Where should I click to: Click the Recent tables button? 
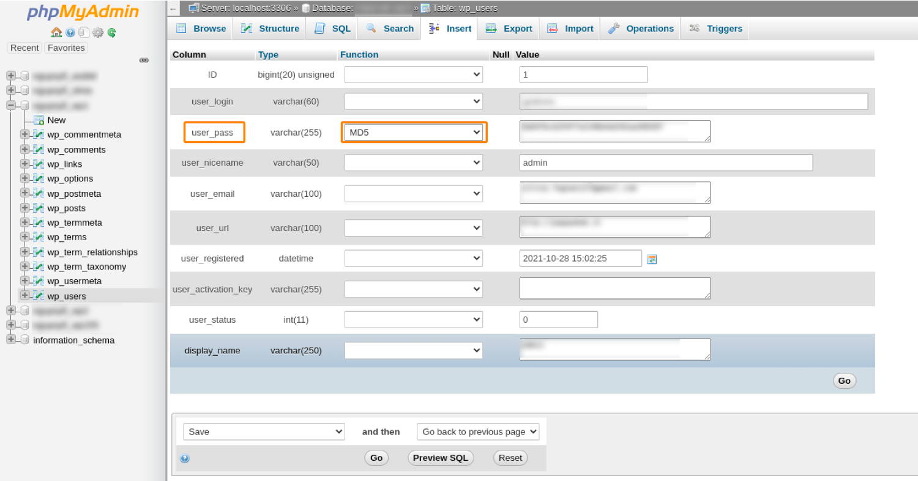point(24,48)
